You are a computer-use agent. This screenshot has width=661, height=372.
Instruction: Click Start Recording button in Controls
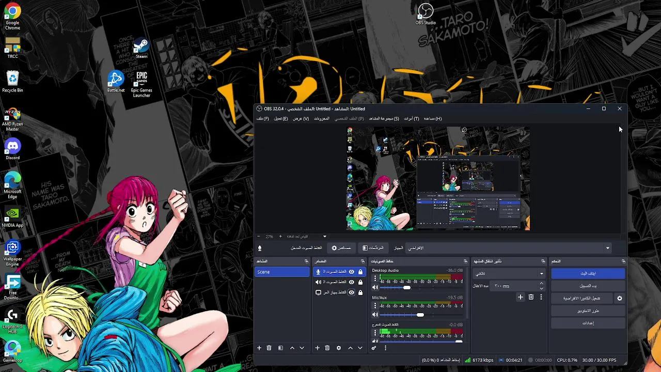point(588,286)
